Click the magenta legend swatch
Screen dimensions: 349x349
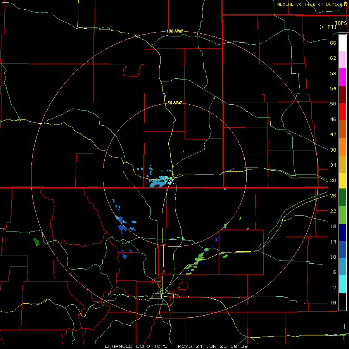(x=342, y=77)
